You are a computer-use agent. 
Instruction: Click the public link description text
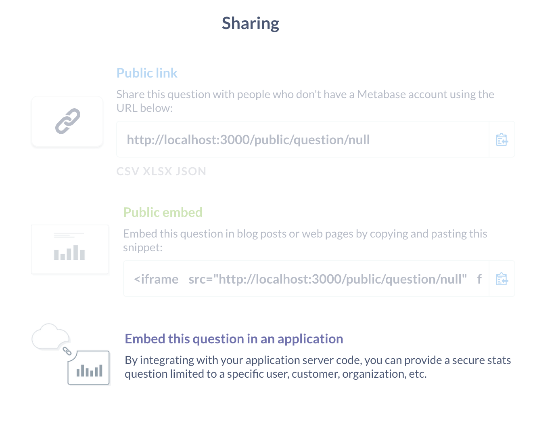coord(305,101)
